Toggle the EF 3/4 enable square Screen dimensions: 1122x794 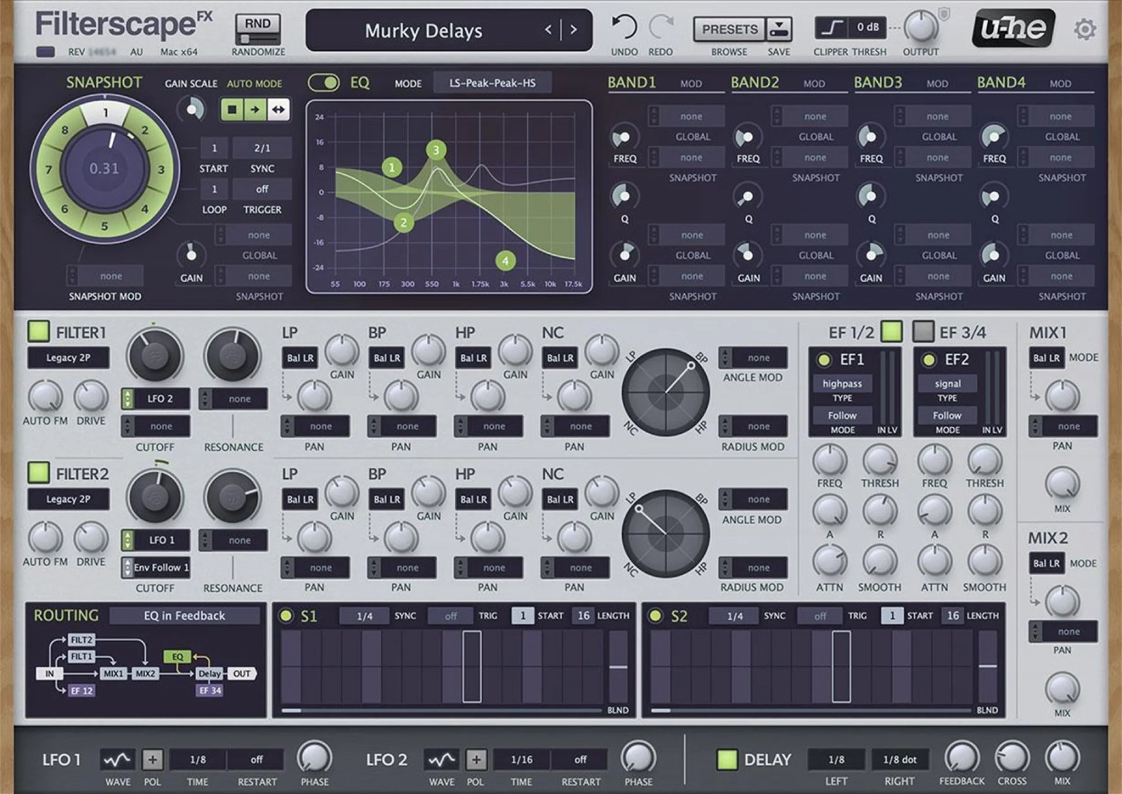click(x=924, y=331)
